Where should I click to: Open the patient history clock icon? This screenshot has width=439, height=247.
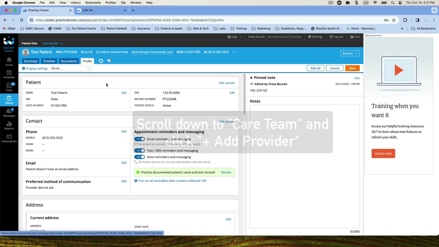tap(100, 61)
